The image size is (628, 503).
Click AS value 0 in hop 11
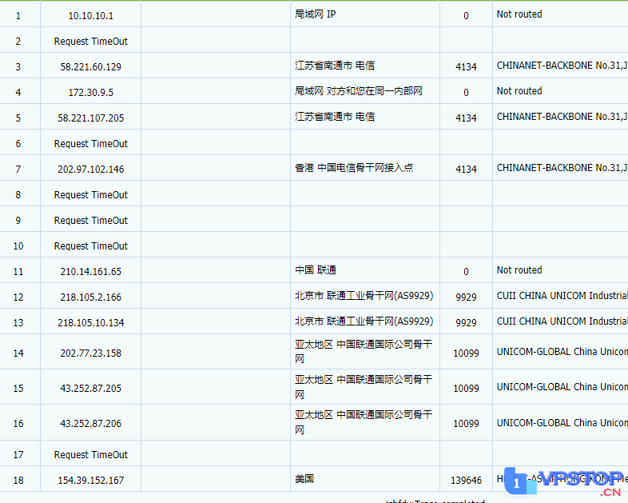coord(466,272)
